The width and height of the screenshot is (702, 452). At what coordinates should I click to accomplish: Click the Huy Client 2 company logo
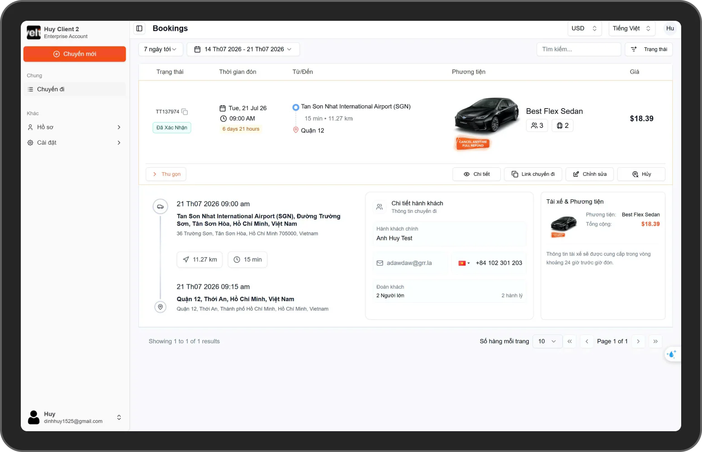pos(34,33)
